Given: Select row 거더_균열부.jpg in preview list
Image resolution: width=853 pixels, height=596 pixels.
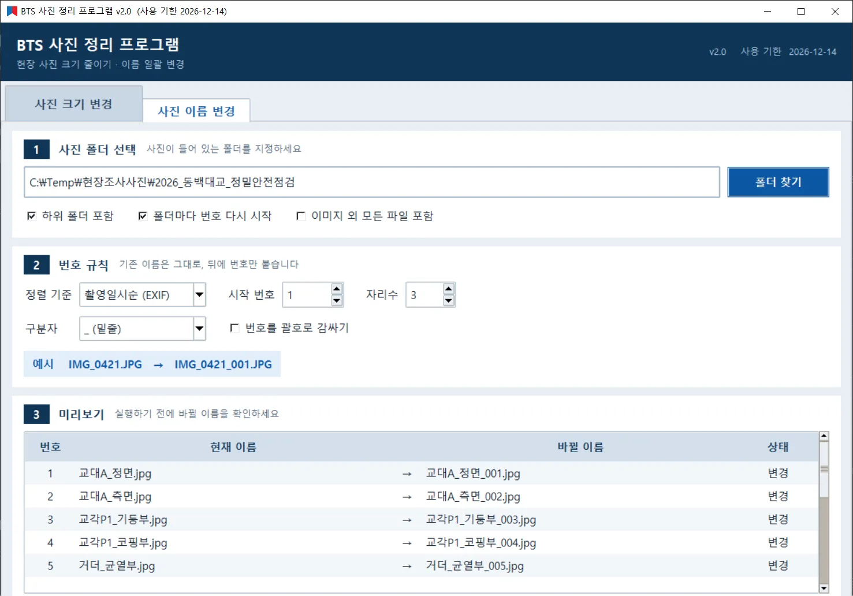Looking at the screenshot, I should tap(422, 565).
